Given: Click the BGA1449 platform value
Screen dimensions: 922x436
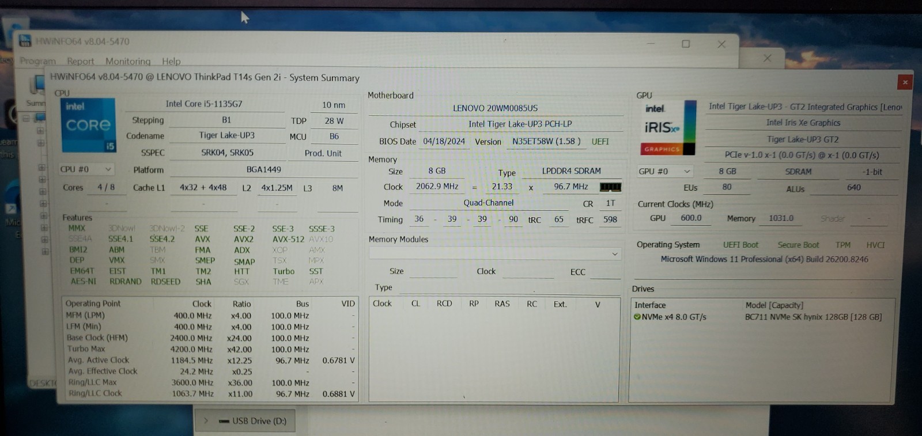Looking at the screenshot, I should pos(263,169).
